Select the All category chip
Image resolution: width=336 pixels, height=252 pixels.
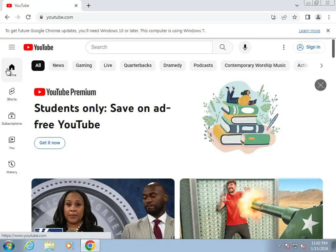click(x=38, y=66)
